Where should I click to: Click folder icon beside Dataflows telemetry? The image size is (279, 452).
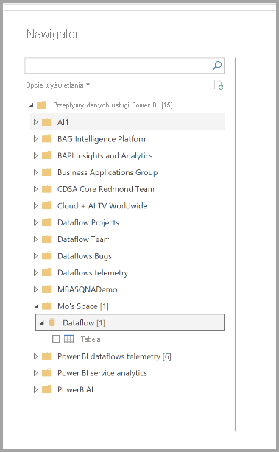[46, 272]
